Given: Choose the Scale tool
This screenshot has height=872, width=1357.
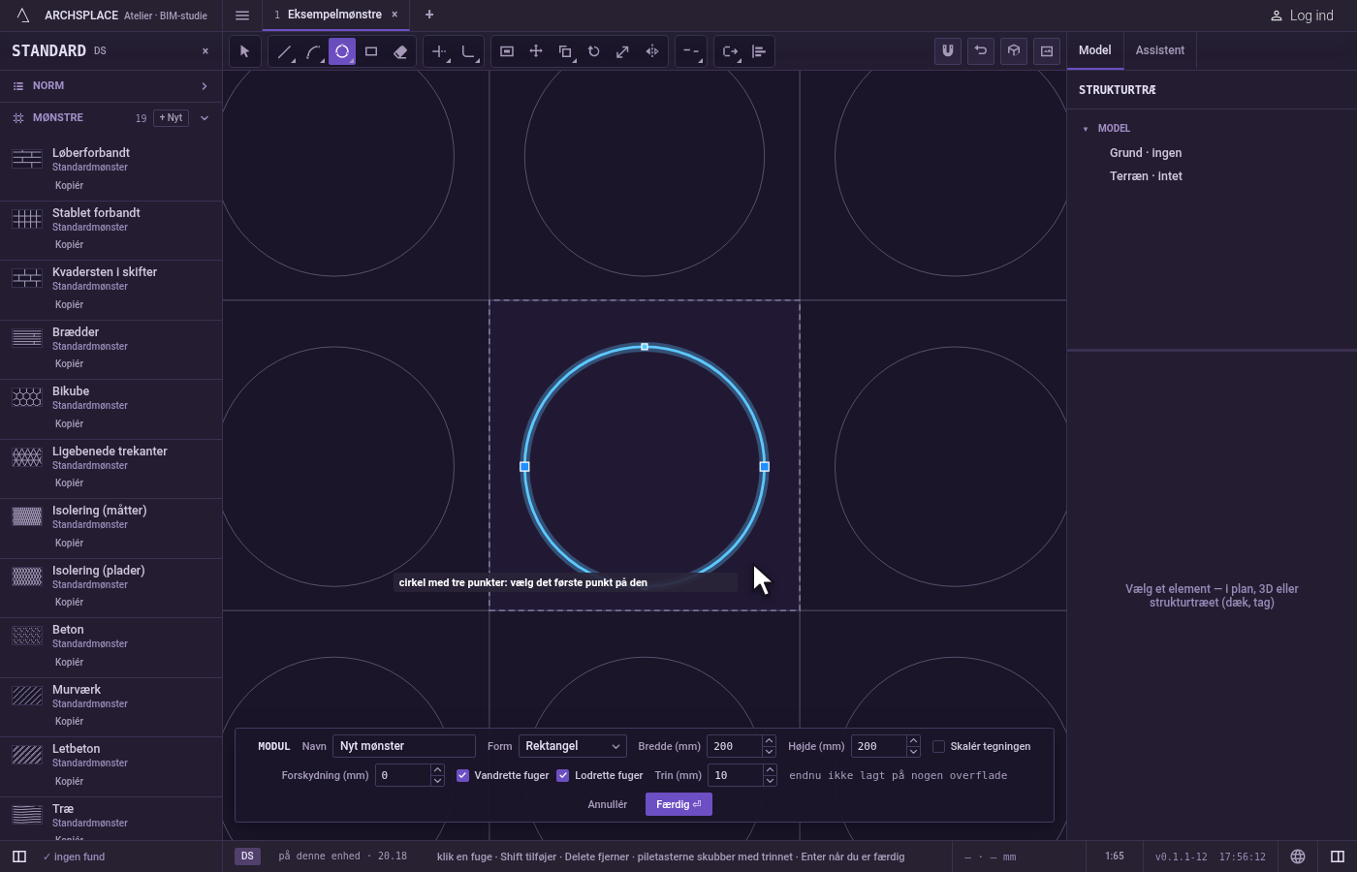Looking at the screenshot, I should pyautogui.click(x=623, y=51).
